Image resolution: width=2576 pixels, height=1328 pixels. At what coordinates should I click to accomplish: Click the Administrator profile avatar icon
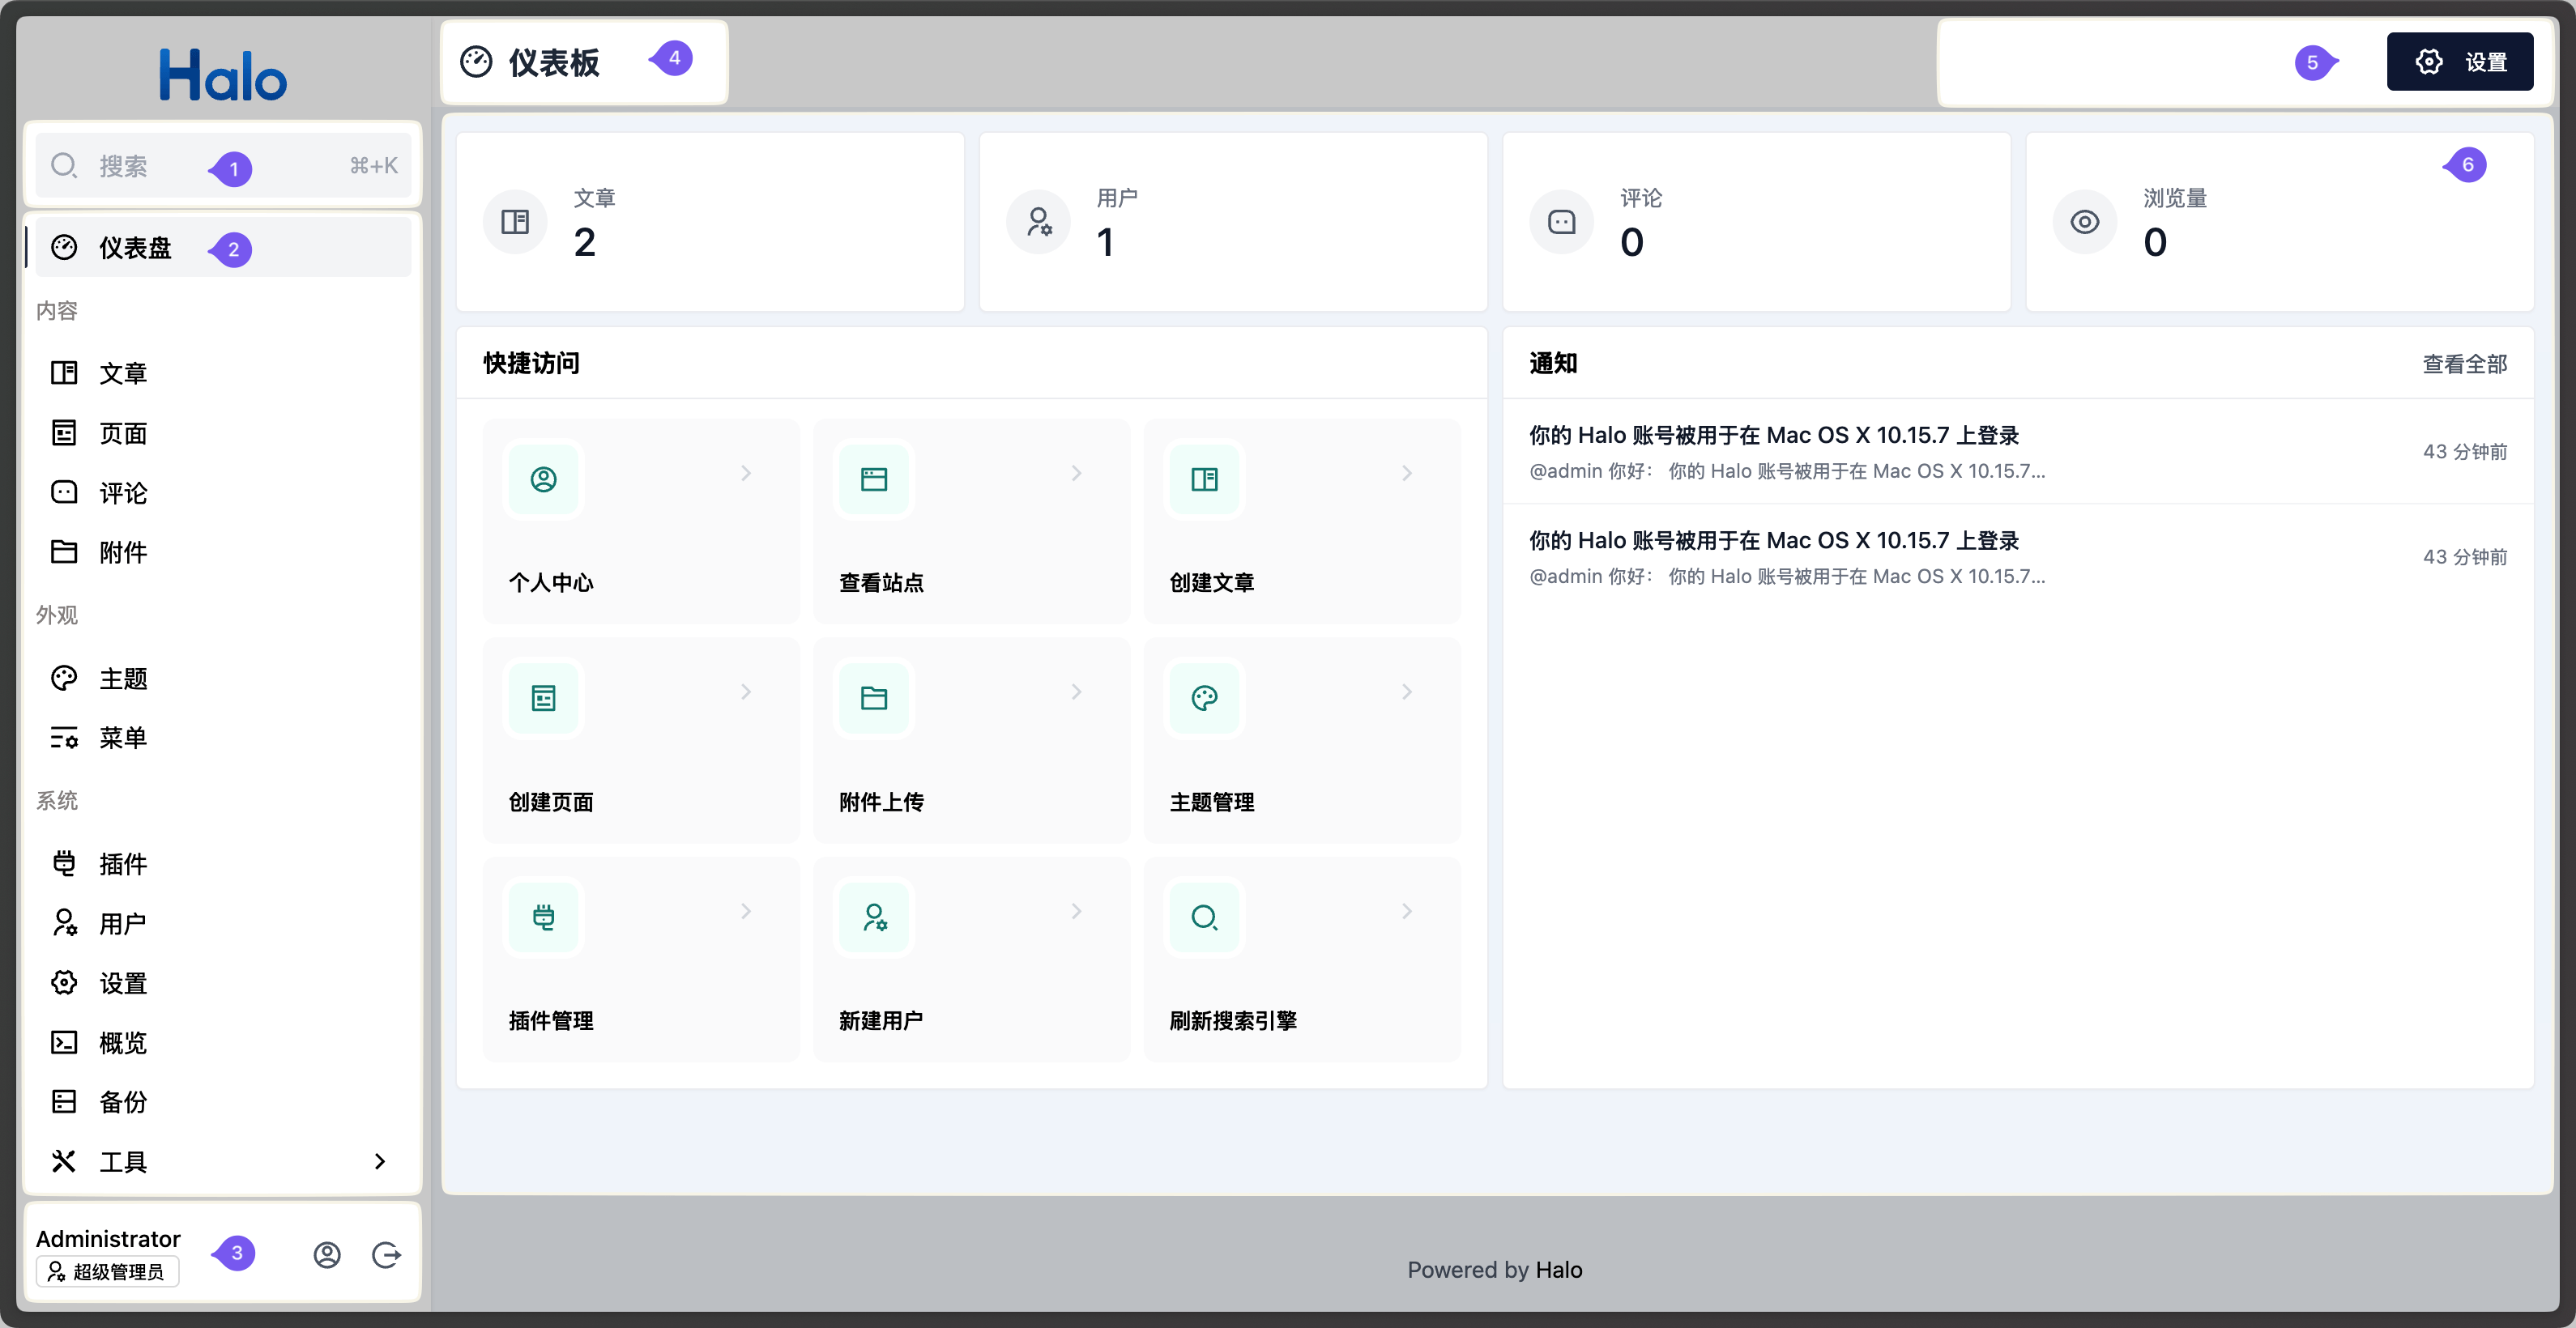click(327, 1255)
